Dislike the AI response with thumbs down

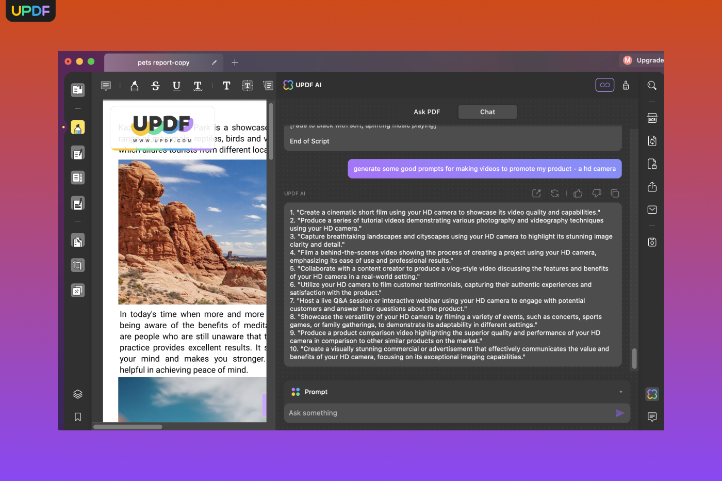597,194
